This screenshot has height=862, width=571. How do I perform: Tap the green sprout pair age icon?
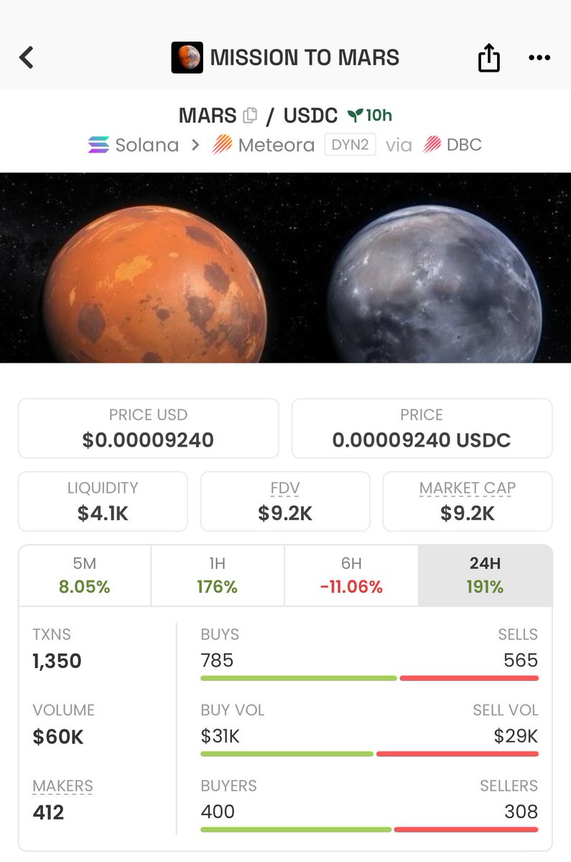[354, 115]
